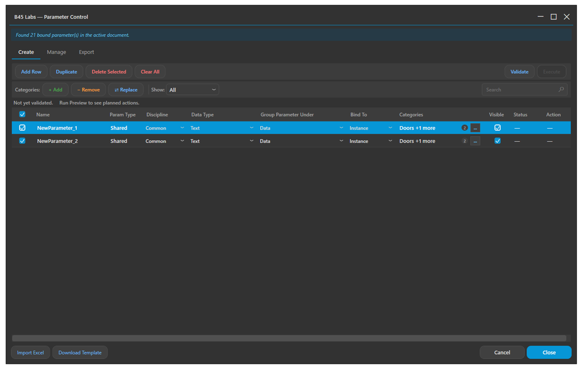Click the Data Type column header

203,115
